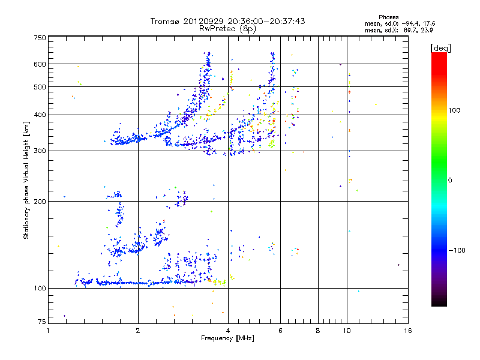
Task: Click the x-axis tick label '4'
Action: click(228, 331)
